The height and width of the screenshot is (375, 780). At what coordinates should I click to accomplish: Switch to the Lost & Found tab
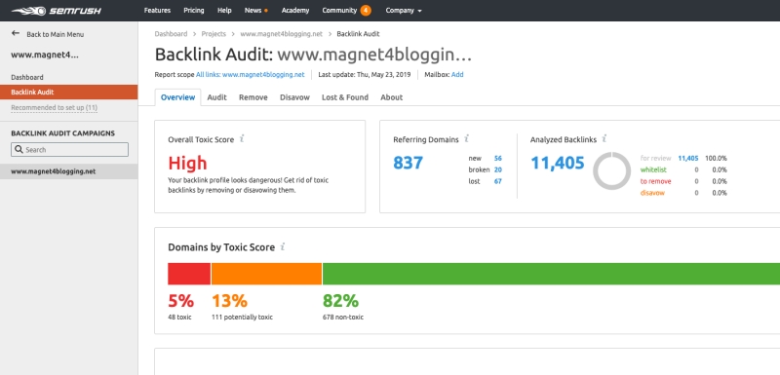pyautogui.click(x=345, y=97)
